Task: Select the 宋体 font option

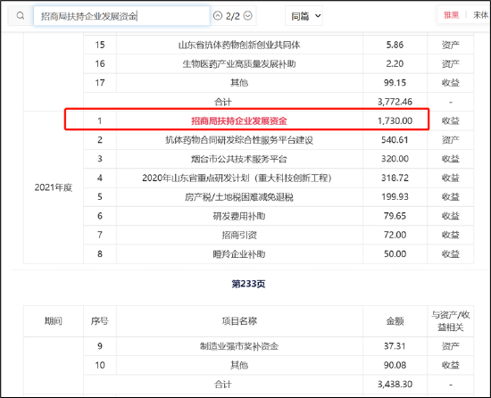Action: click(480, 14)
